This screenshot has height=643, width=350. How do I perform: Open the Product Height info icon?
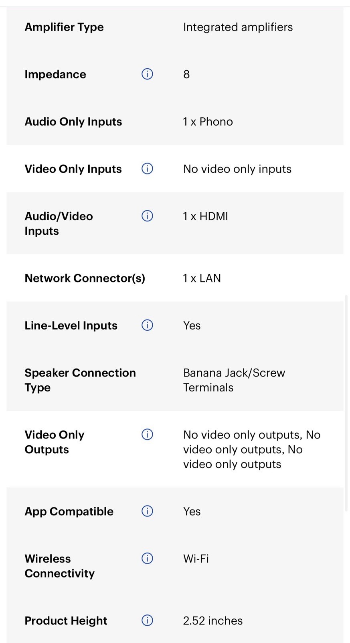147,620
